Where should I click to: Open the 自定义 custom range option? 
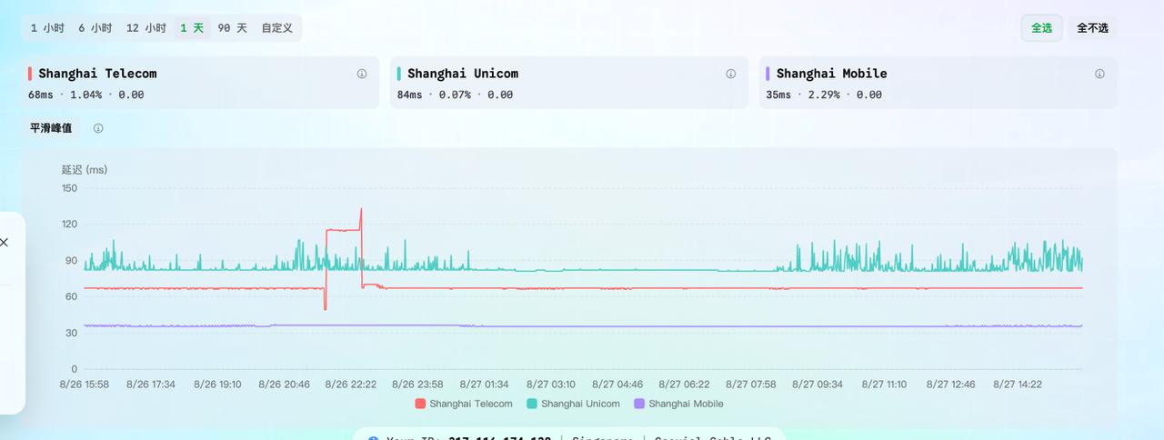click(276, 28)
